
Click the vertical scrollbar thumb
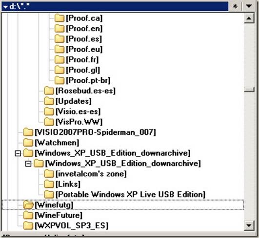pos(249,90)
